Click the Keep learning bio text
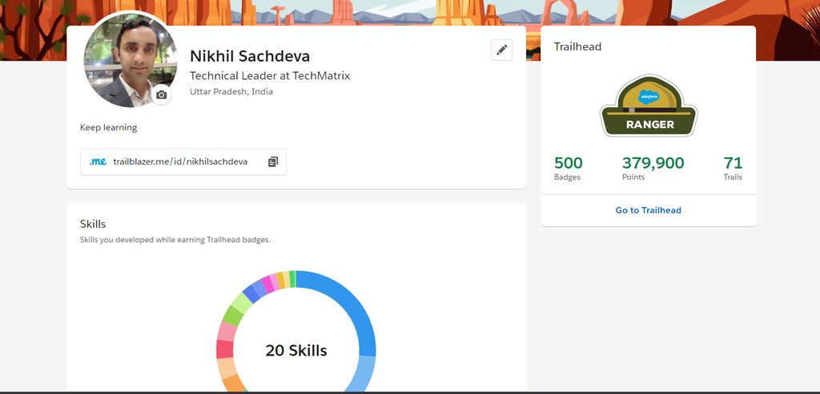Image resolution: width=820 pixels, height=394 pixels. 108,127
